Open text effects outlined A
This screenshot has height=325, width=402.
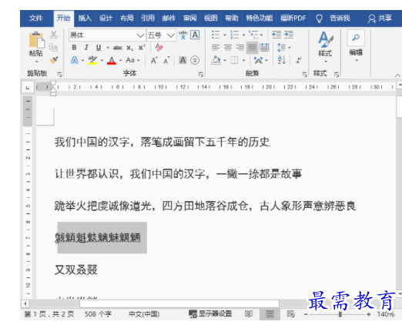[75, 61]
